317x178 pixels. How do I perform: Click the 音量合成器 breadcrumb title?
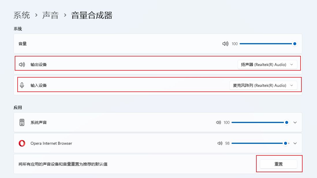click(x=92, y=15)
